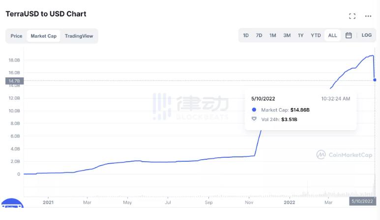Image resolution: width=380 pixels, height=220 pixels.
Task: Select the ALL time range
Action: pos(332,35)
